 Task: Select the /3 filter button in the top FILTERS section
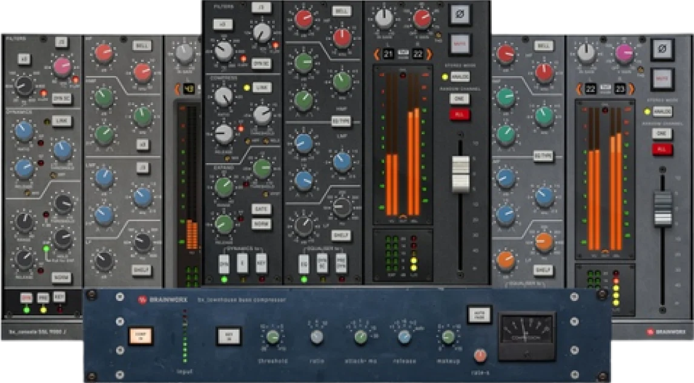(x=262, y=8)
